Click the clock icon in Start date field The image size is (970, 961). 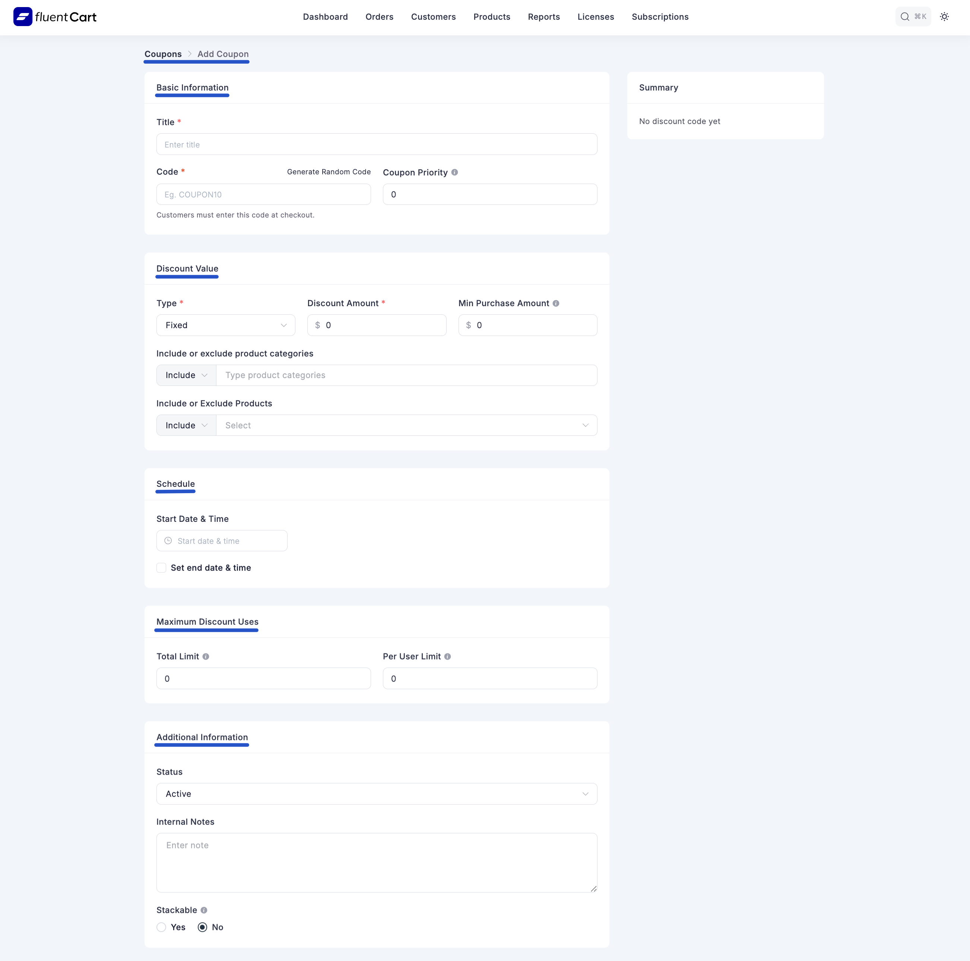click(168, 541)
